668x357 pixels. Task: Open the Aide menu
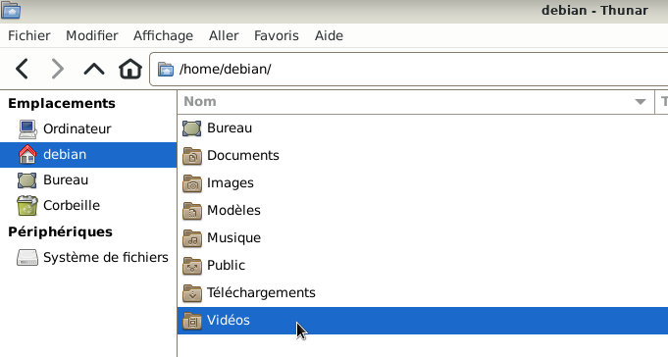[329, 35]
